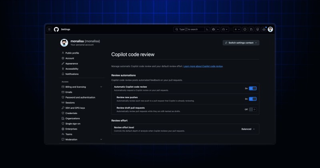Open Switch settings context dropdown
320x168 pixels.
pos(241,43)
